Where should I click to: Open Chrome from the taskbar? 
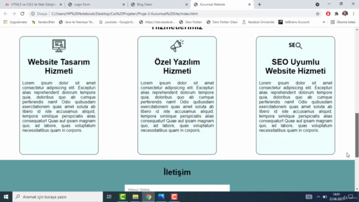pos(148,197)
